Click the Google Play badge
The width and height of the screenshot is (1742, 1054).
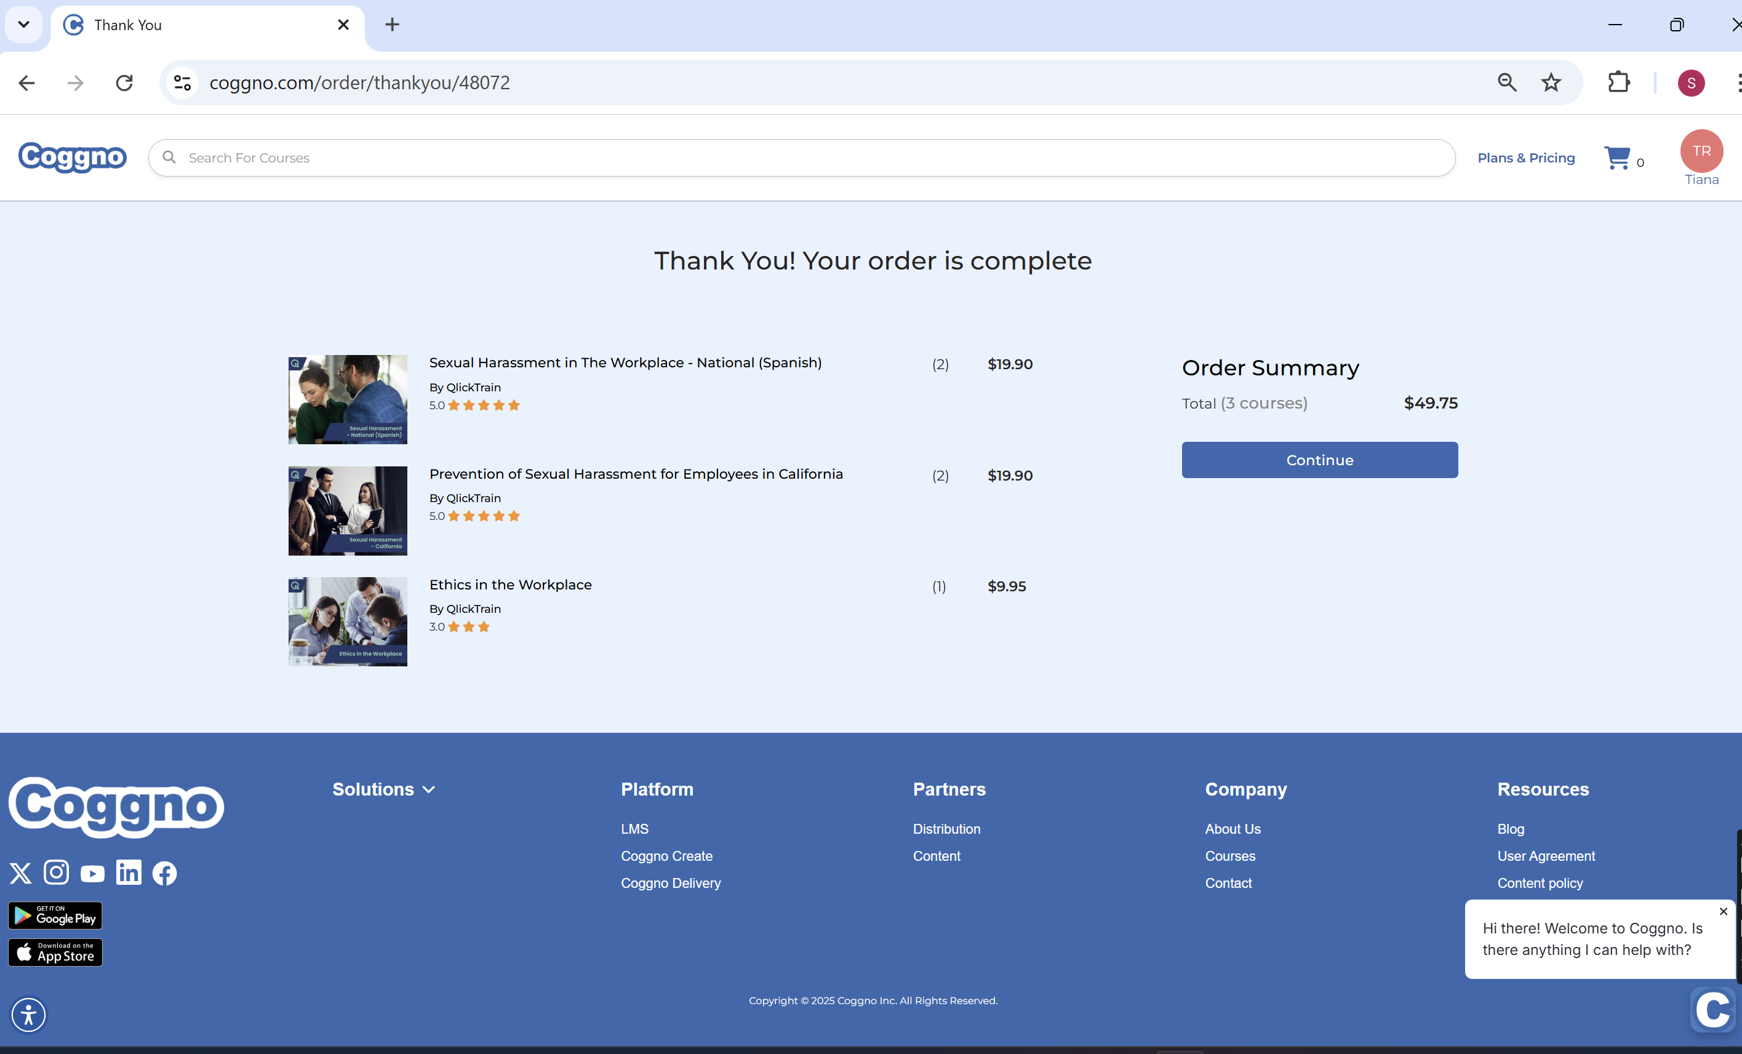point(55,916)
